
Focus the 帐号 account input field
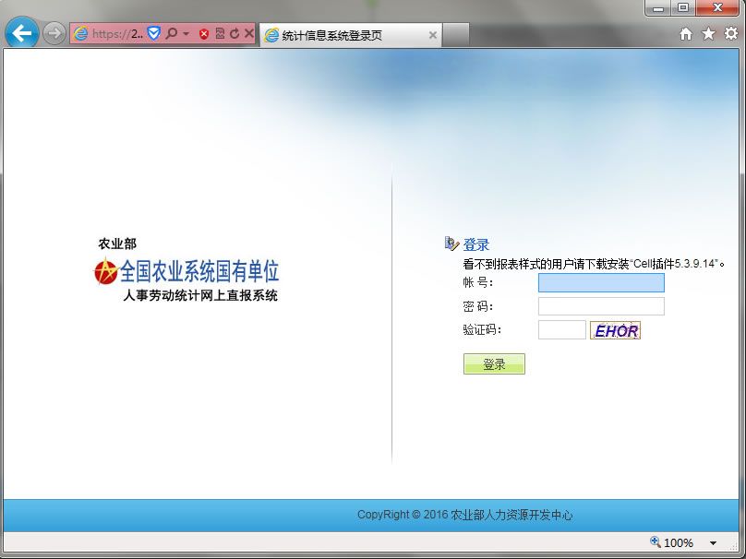coord(601,282)
